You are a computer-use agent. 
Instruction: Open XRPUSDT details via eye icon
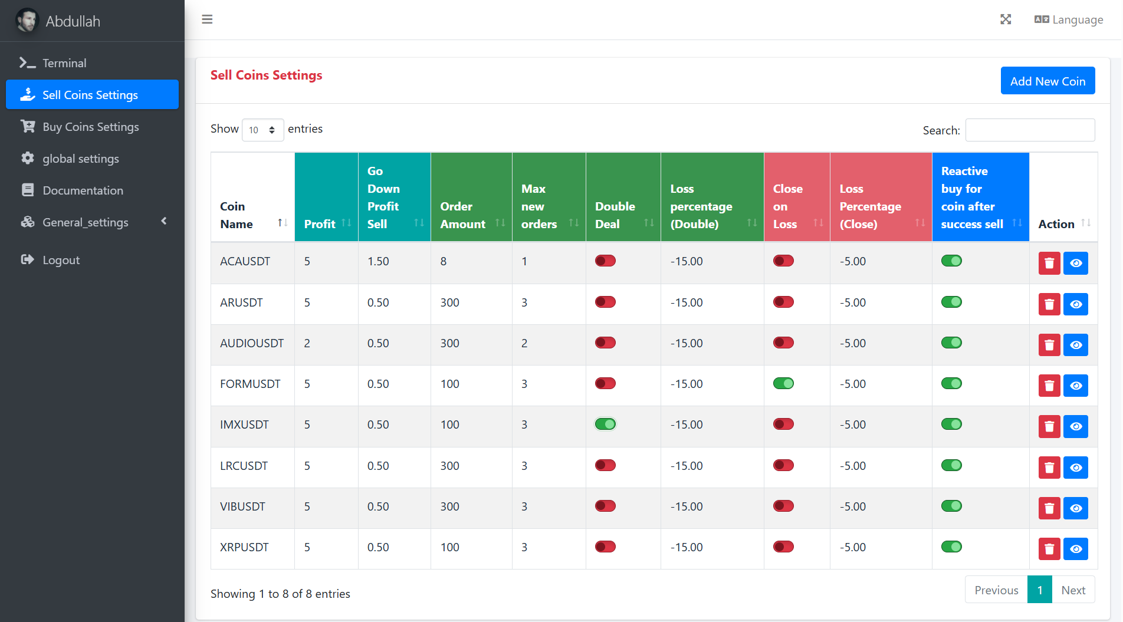(x=1075, y=549)
